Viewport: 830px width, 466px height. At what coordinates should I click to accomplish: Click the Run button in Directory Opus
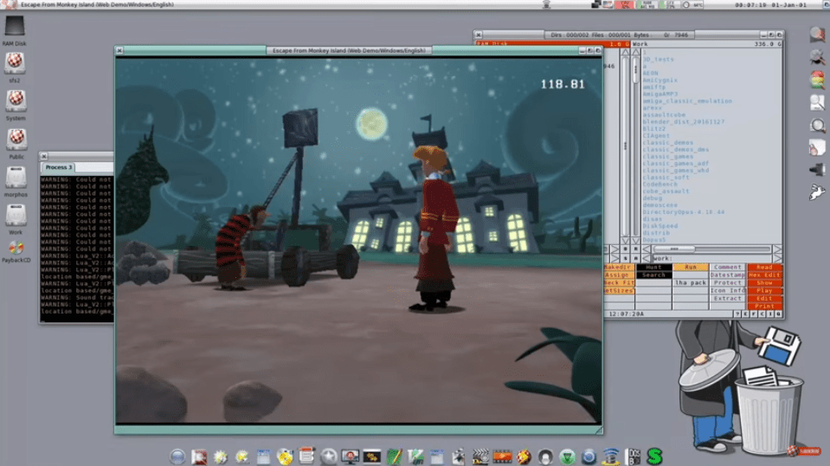(x=691, y=268)
